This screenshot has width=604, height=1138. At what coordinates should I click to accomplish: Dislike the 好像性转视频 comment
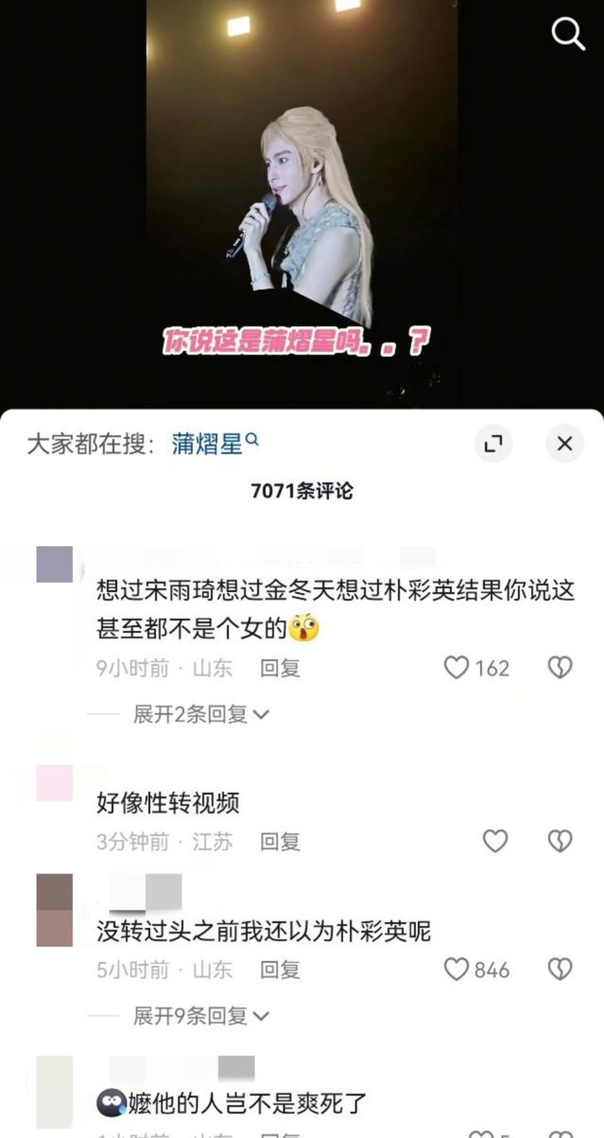(560, 841)
